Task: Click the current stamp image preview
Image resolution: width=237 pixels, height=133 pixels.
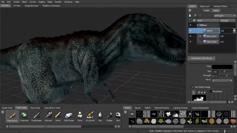Action: point(199,98)
